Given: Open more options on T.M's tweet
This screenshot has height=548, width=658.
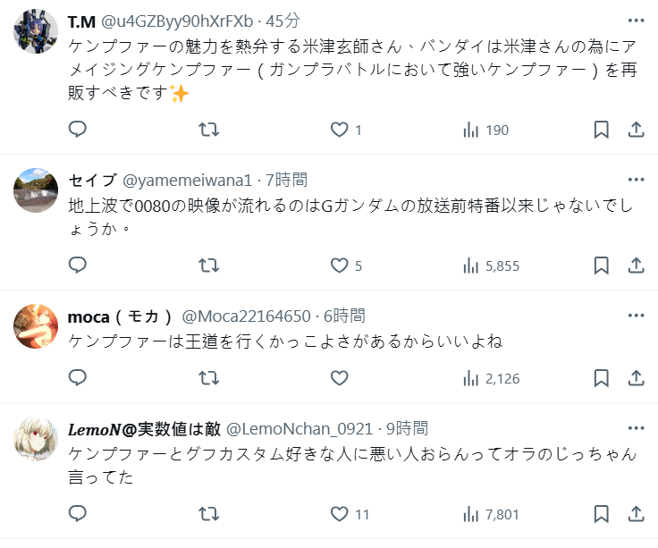Looking at the screenshot, I should 636,21.
